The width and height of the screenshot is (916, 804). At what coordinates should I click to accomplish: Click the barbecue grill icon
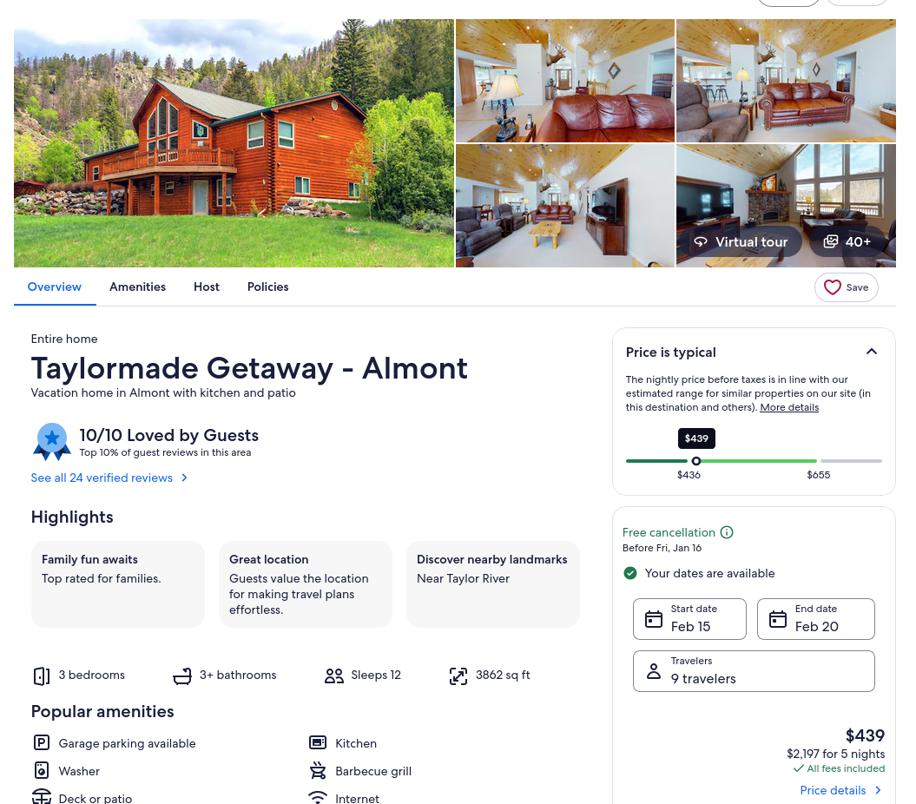click(x=318, y=771)
